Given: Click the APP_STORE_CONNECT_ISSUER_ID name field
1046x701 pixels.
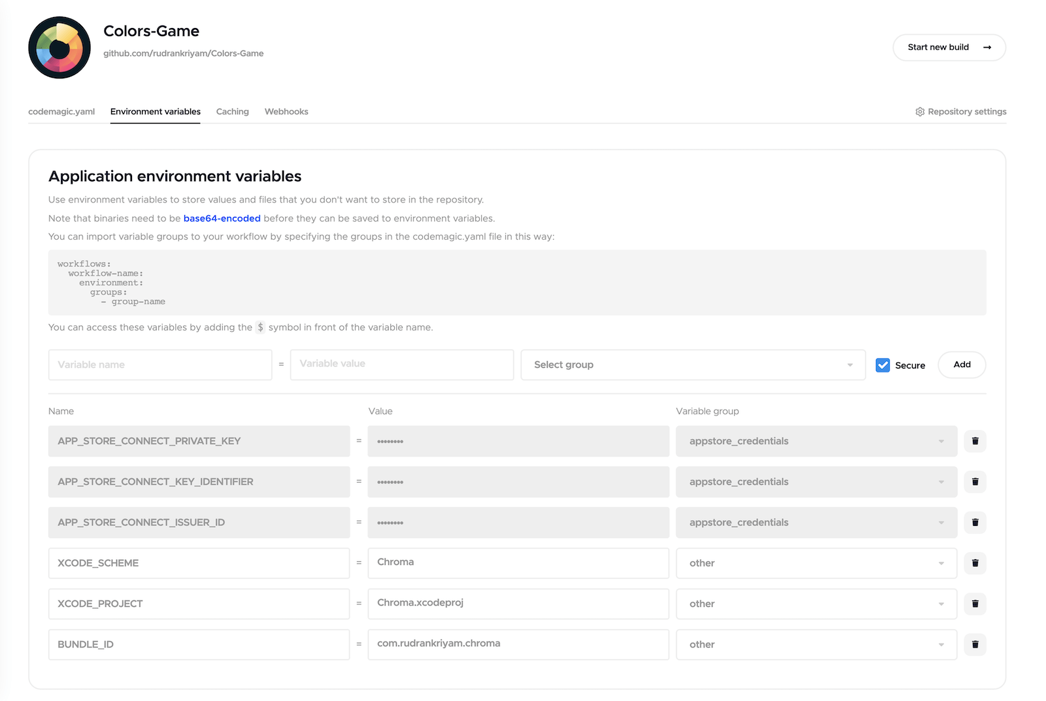Looking at the screenshot, I should pyautogui.click(x=199, y=522).
